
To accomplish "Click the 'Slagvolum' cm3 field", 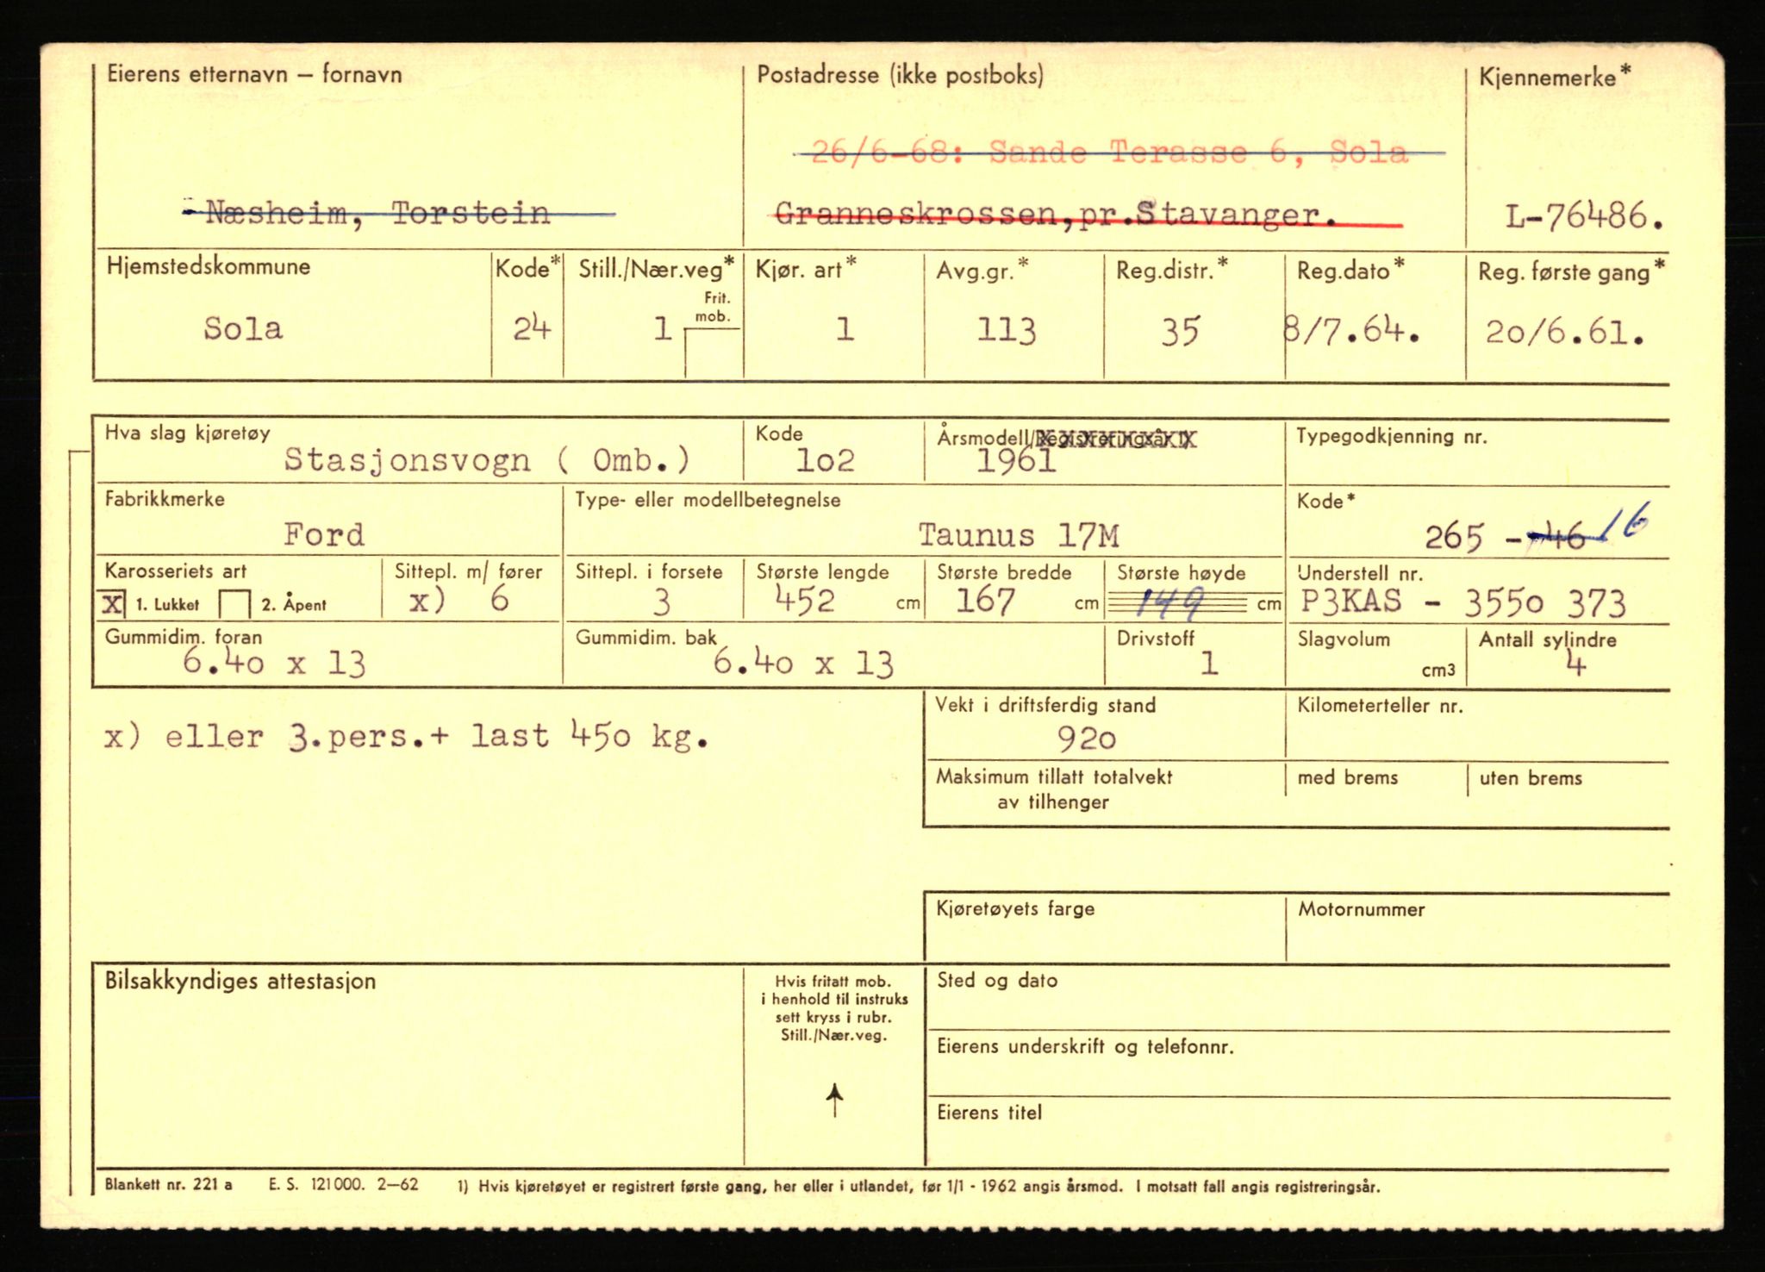I will 1375,655.
